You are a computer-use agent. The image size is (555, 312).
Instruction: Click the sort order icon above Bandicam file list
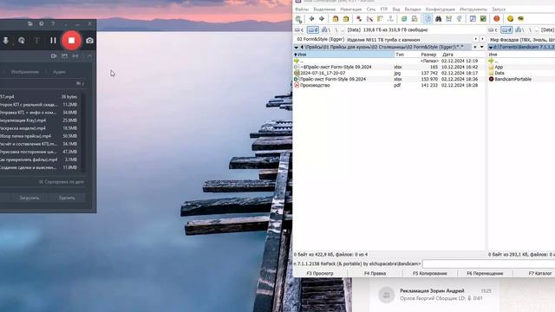click(x=80, y=83)
